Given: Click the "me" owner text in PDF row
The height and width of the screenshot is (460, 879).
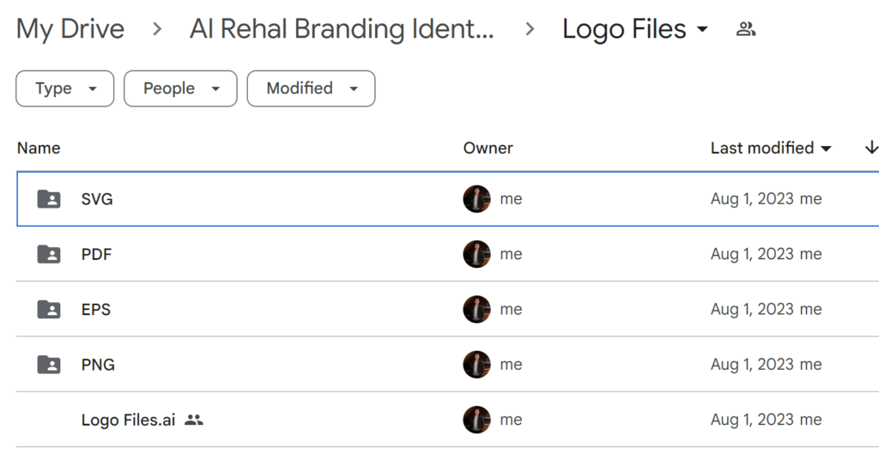Looking at the screenshot, I should (x=512, y=254).
